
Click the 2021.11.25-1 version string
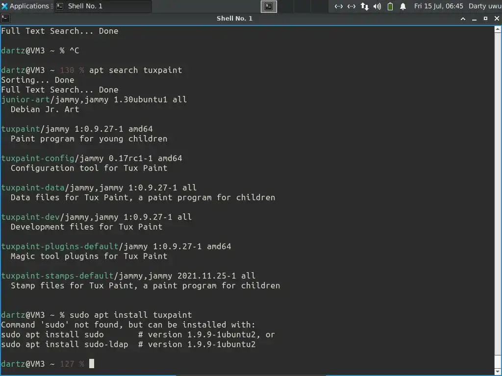[206, 276]
